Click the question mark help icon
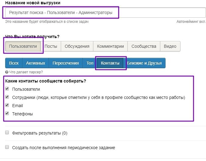206x161 pixels. pyautogui.click(x=7, y=72)
